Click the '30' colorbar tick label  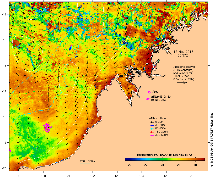point(195,165)
